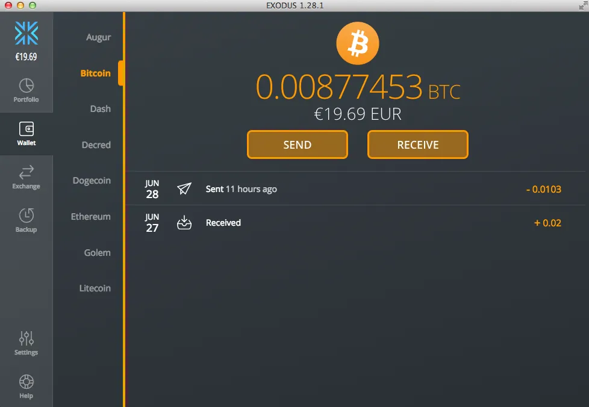Screen dimensions: 589x407
Task: Click the 0.00877453 BTC balance
Action: pos(358,87)
